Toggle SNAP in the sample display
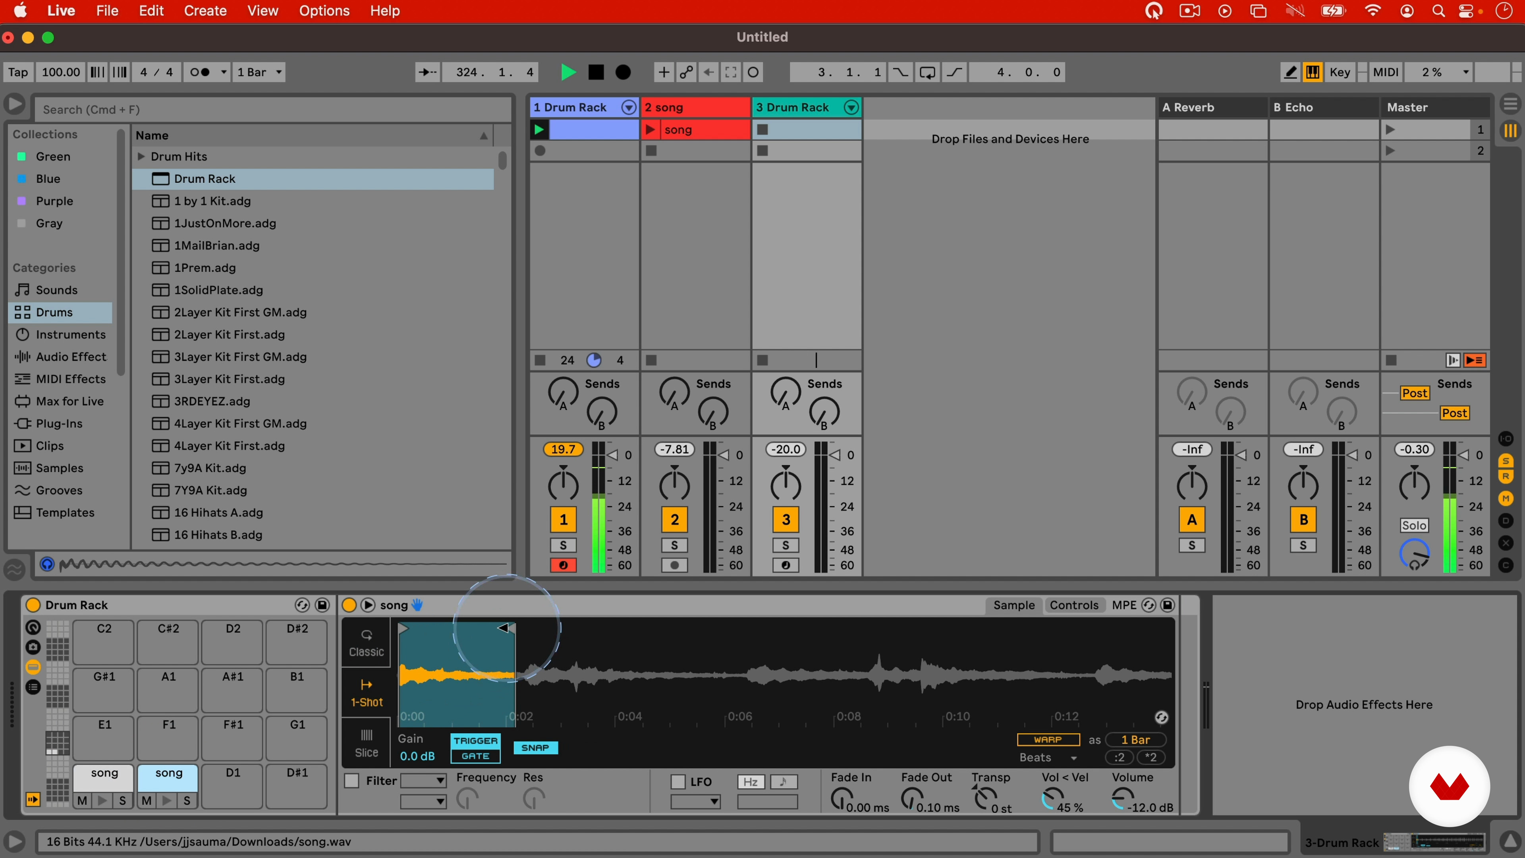The width and height of the screenshot is (1525, 858). point(535,748)
